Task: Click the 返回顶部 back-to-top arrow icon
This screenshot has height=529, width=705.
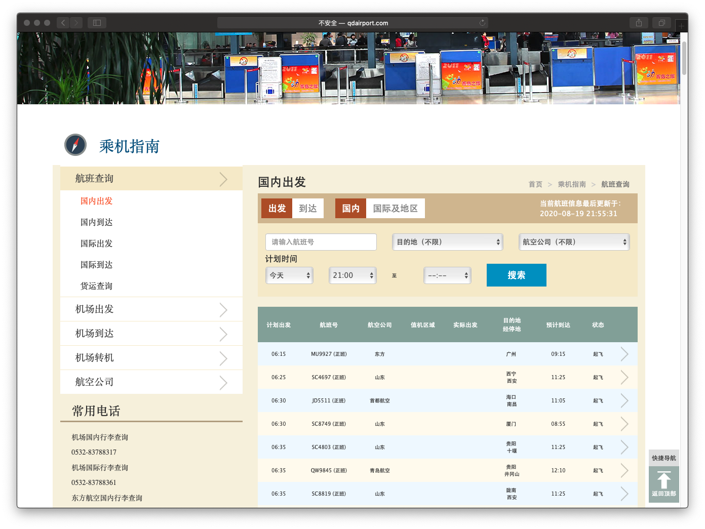Action: [663, 480]
